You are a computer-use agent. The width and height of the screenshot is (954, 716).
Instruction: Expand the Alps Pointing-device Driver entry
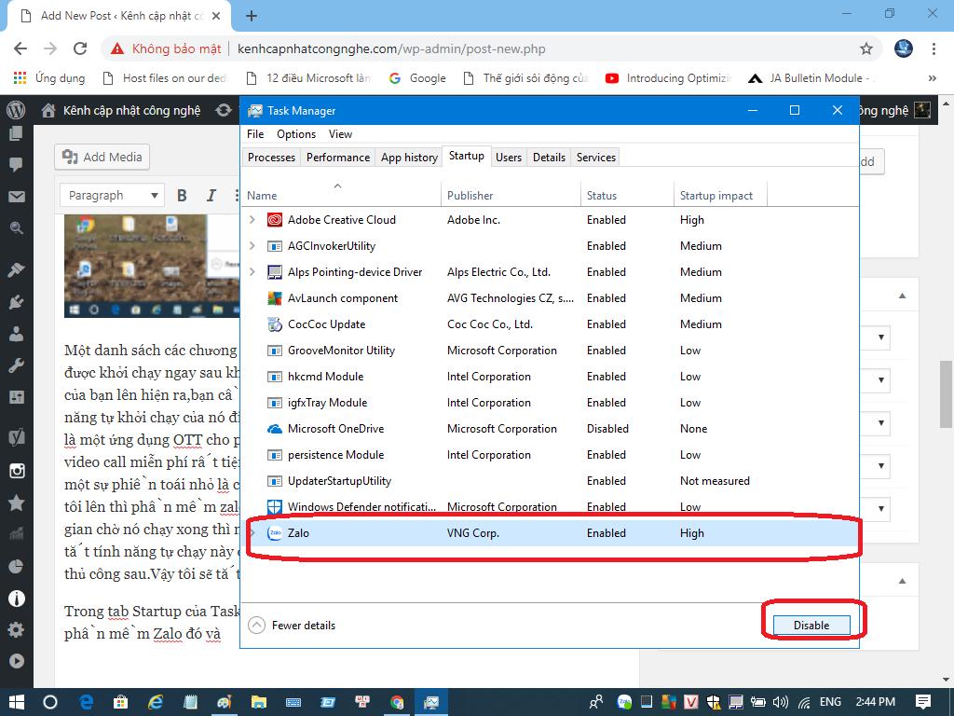[252, 272]
